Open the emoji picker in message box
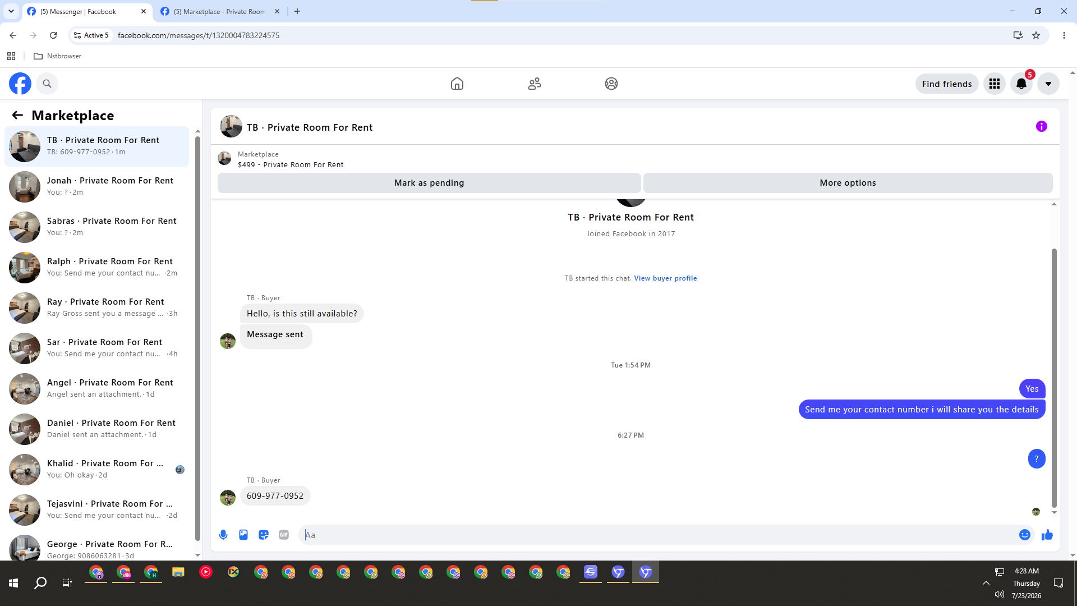The height and width of the screenshot is (606, 1077). tap(1025, 535)
